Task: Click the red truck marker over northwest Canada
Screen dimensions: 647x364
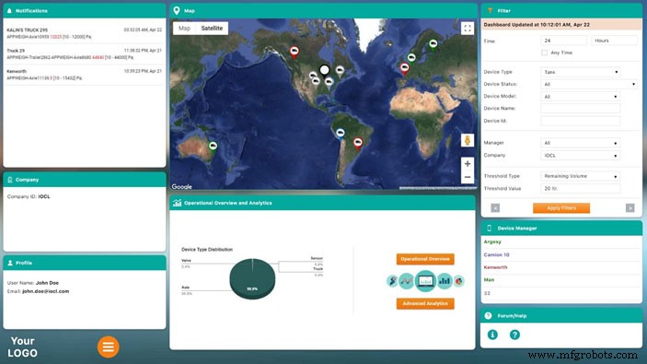Action: [295, 52]
